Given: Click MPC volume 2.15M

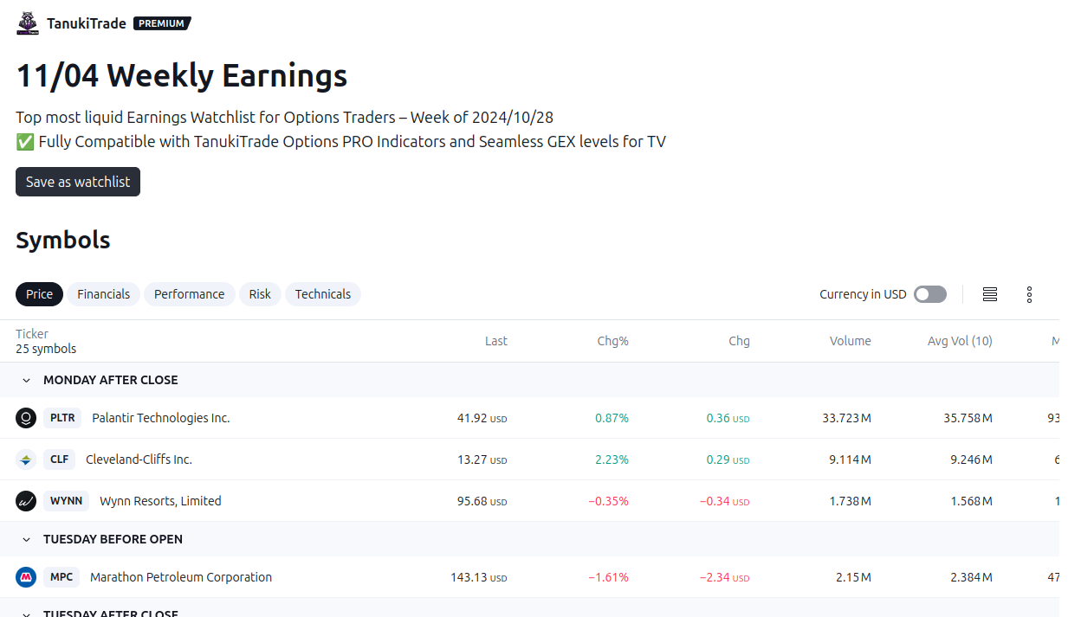Looking at the screenshot, I should pos(853,577).
